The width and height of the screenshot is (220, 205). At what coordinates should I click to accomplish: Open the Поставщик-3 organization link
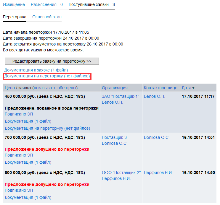(114, 137)
